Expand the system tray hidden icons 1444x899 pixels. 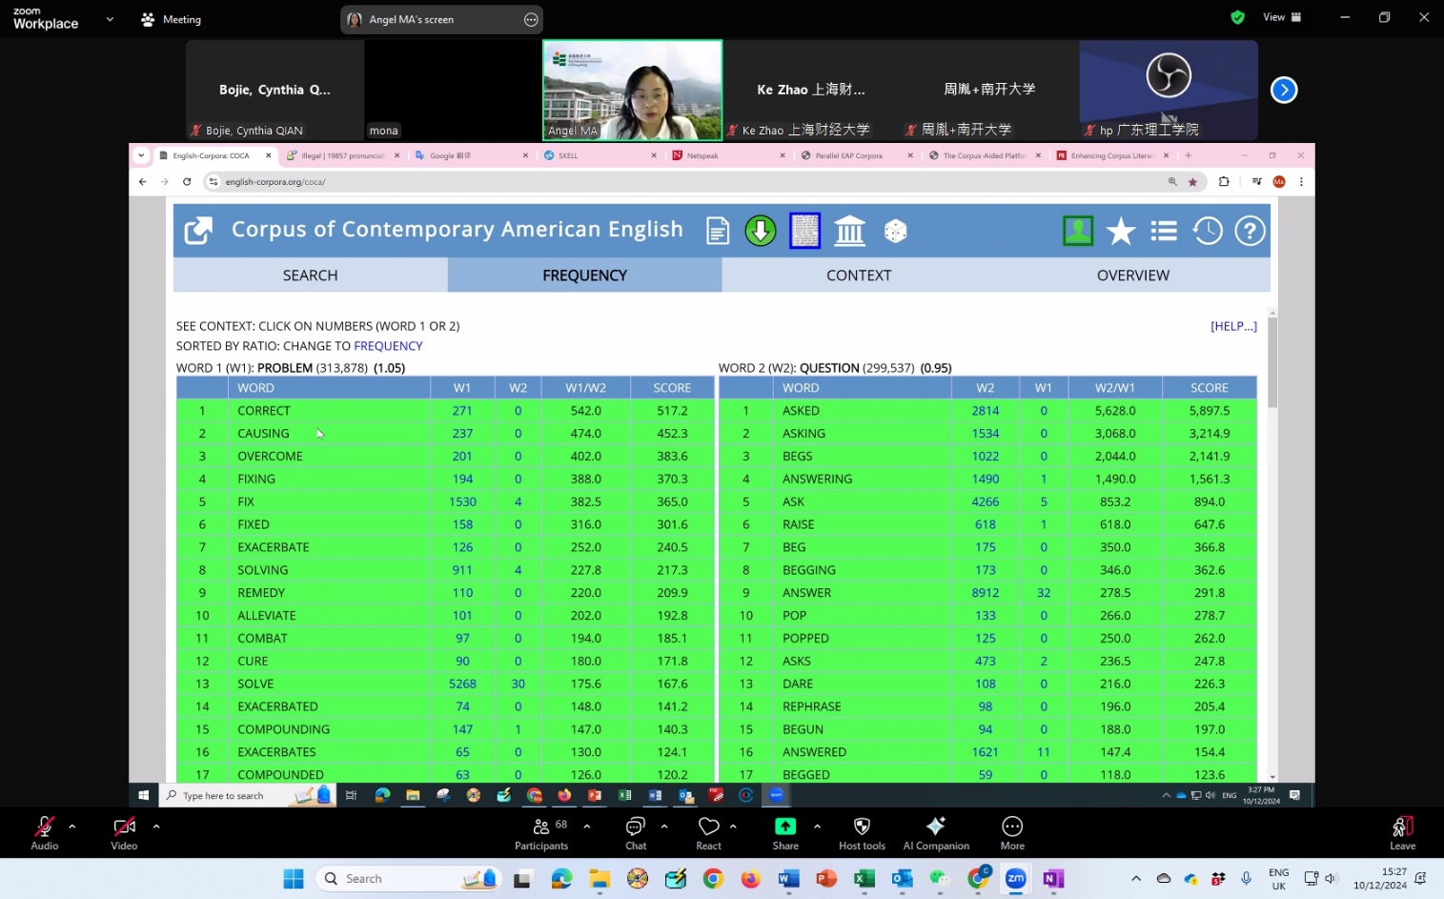(1136, 878)
